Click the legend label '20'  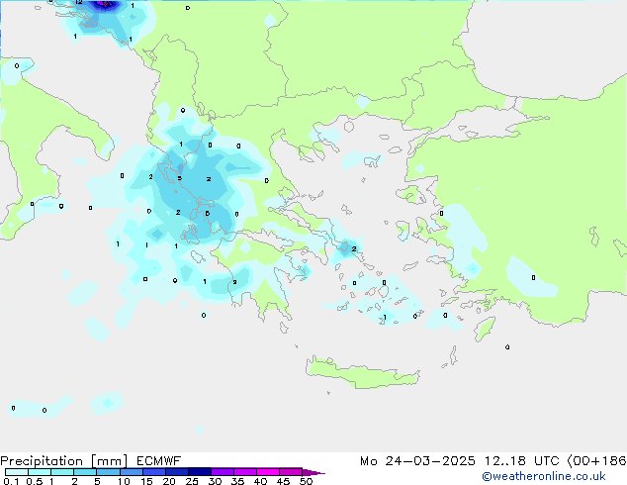pos(169,481)
